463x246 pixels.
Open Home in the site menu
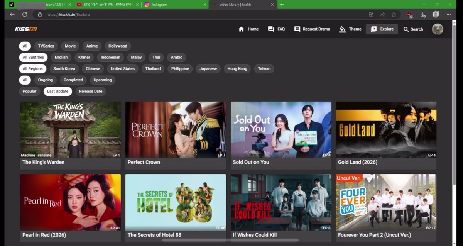coord(248,29)
